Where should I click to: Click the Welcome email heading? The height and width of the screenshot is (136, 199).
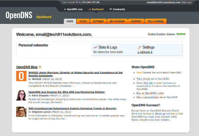[x=54, y=35]
